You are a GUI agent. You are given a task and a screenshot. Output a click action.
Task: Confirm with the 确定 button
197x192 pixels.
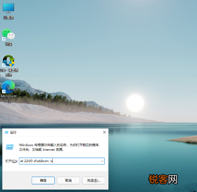click(43, 180)
